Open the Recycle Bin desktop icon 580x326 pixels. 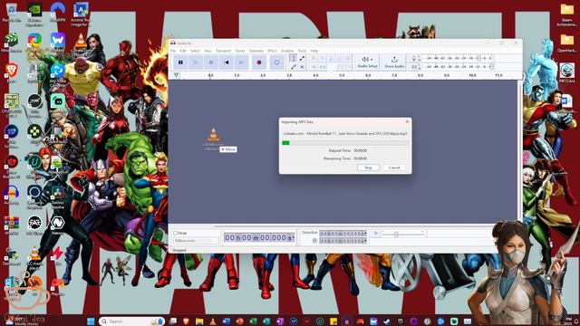[x=11, y=12]
